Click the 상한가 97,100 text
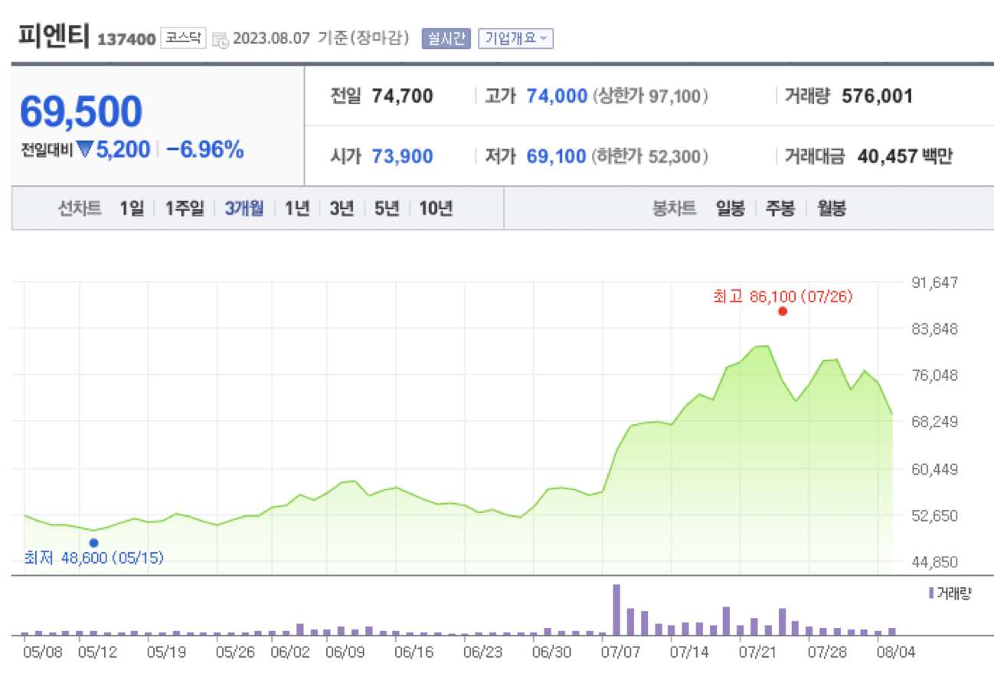 649,96
